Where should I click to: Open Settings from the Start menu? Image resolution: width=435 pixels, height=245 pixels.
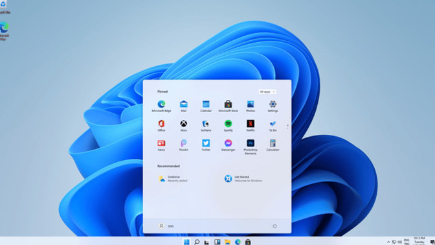273,106
